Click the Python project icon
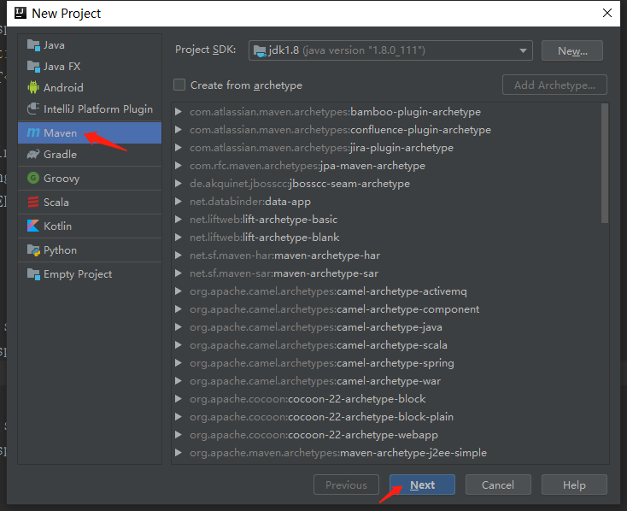Image resolution: width=627 pixels, height=511 pixels. coord(33,250)
